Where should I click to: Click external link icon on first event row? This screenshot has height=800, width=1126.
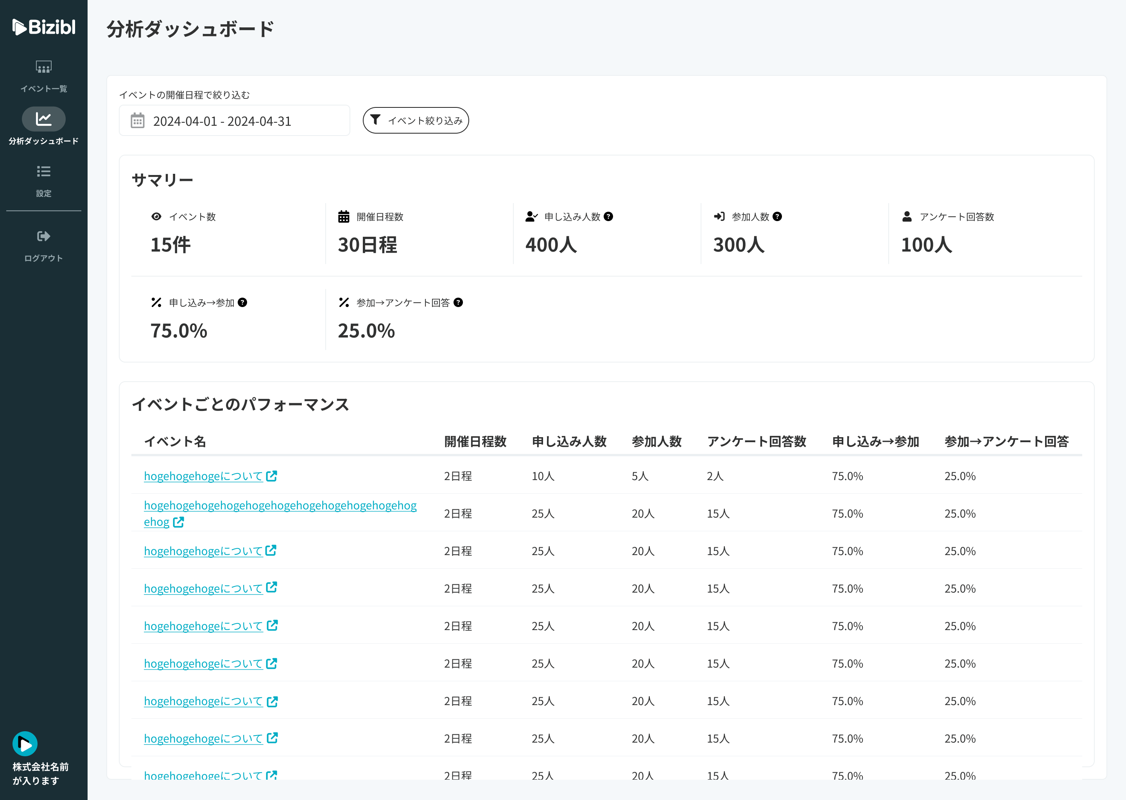272,476
